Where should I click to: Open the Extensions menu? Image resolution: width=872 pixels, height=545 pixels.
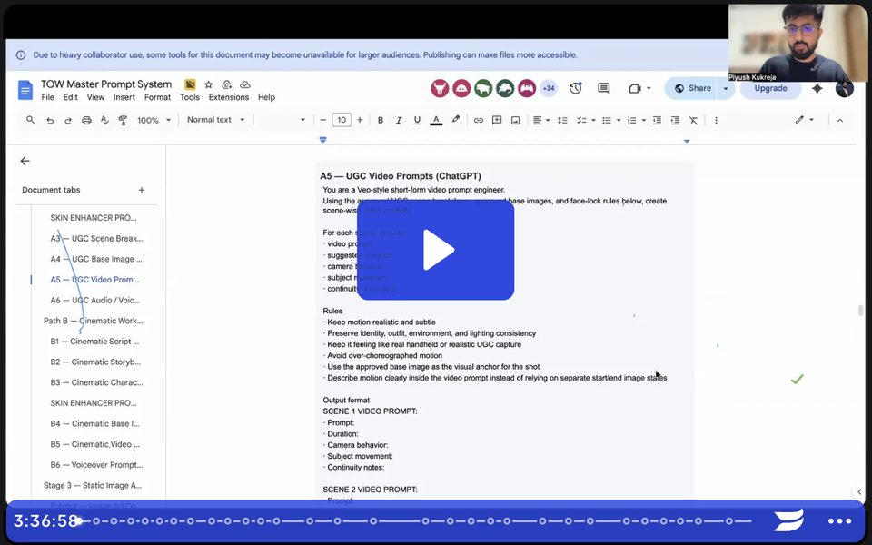229,97
